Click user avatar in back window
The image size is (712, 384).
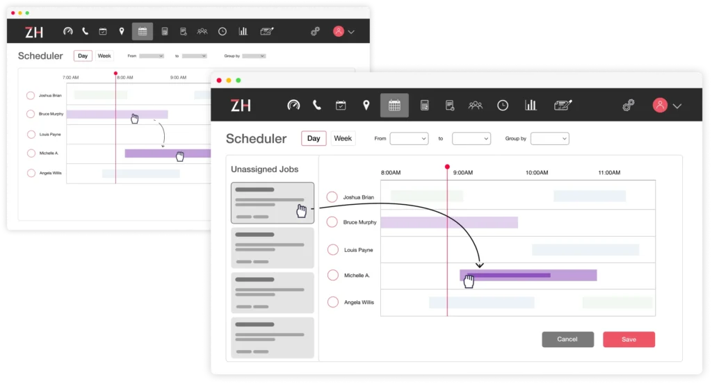click(339, 31)
